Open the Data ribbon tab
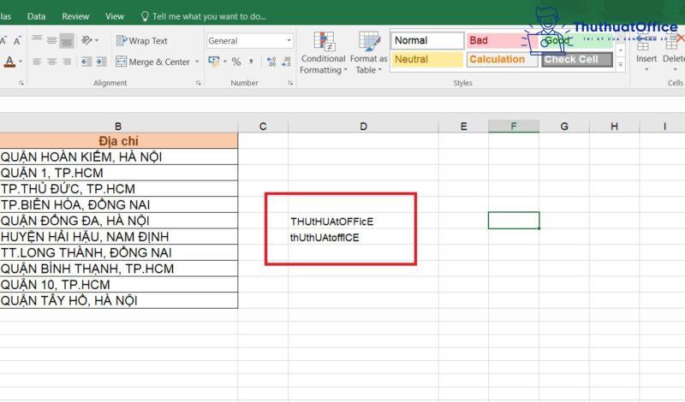The image size is (685, 402). click(x=36, y=16)
